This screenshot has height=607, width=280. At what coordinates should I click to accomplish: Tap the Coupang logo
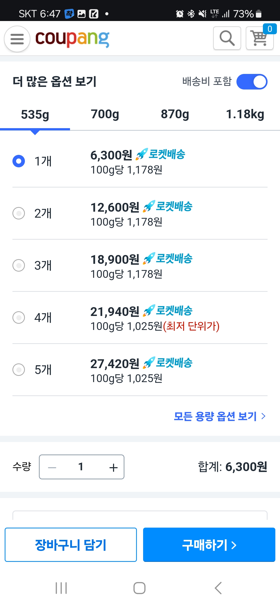pos(72,39)
